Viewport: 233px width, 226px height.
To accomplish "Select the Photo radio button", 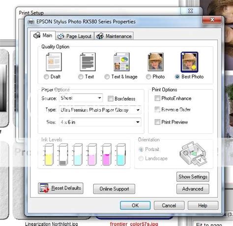I will click(x=148, y=76).
